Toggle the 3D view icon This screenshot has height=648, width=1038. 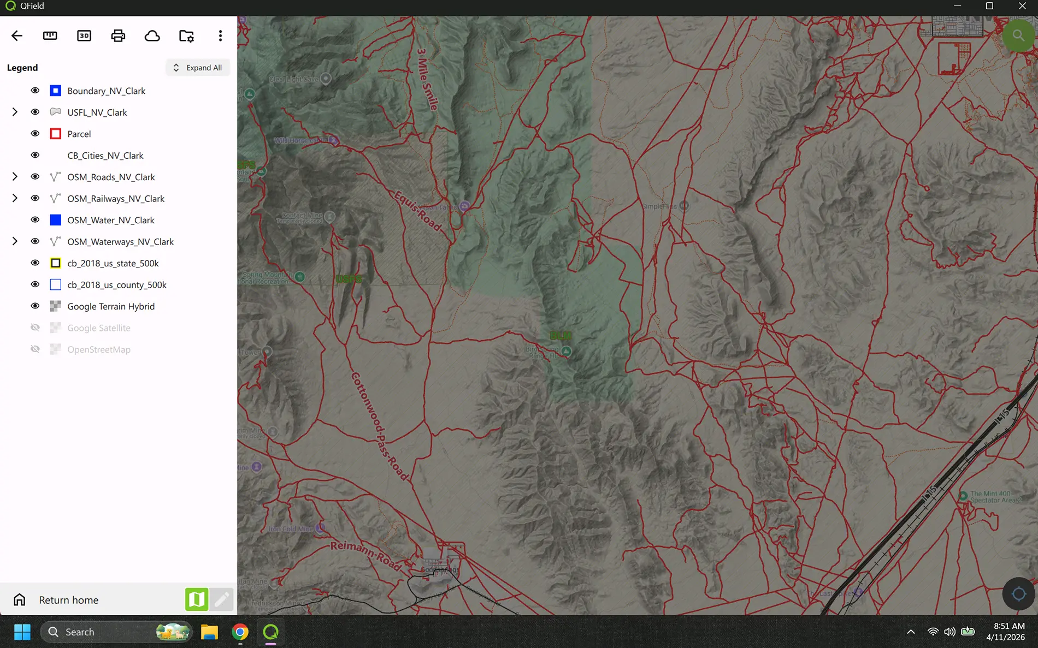[x=84, y=36]
